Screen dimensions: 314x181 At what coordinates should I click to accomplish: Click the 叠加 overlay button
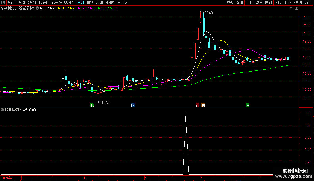coord(239,3)
